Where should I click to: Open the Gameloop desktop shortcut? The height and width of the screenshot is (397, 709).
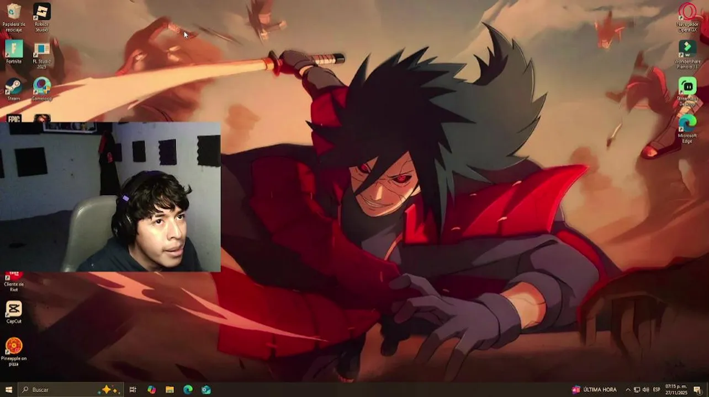42,89
